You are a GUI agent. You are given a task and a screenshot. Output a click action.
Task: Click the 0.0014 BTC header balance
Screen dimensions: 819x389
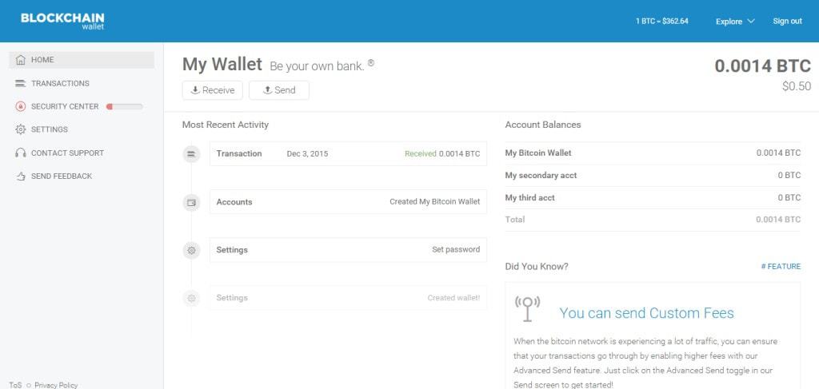tap(762, 66)
